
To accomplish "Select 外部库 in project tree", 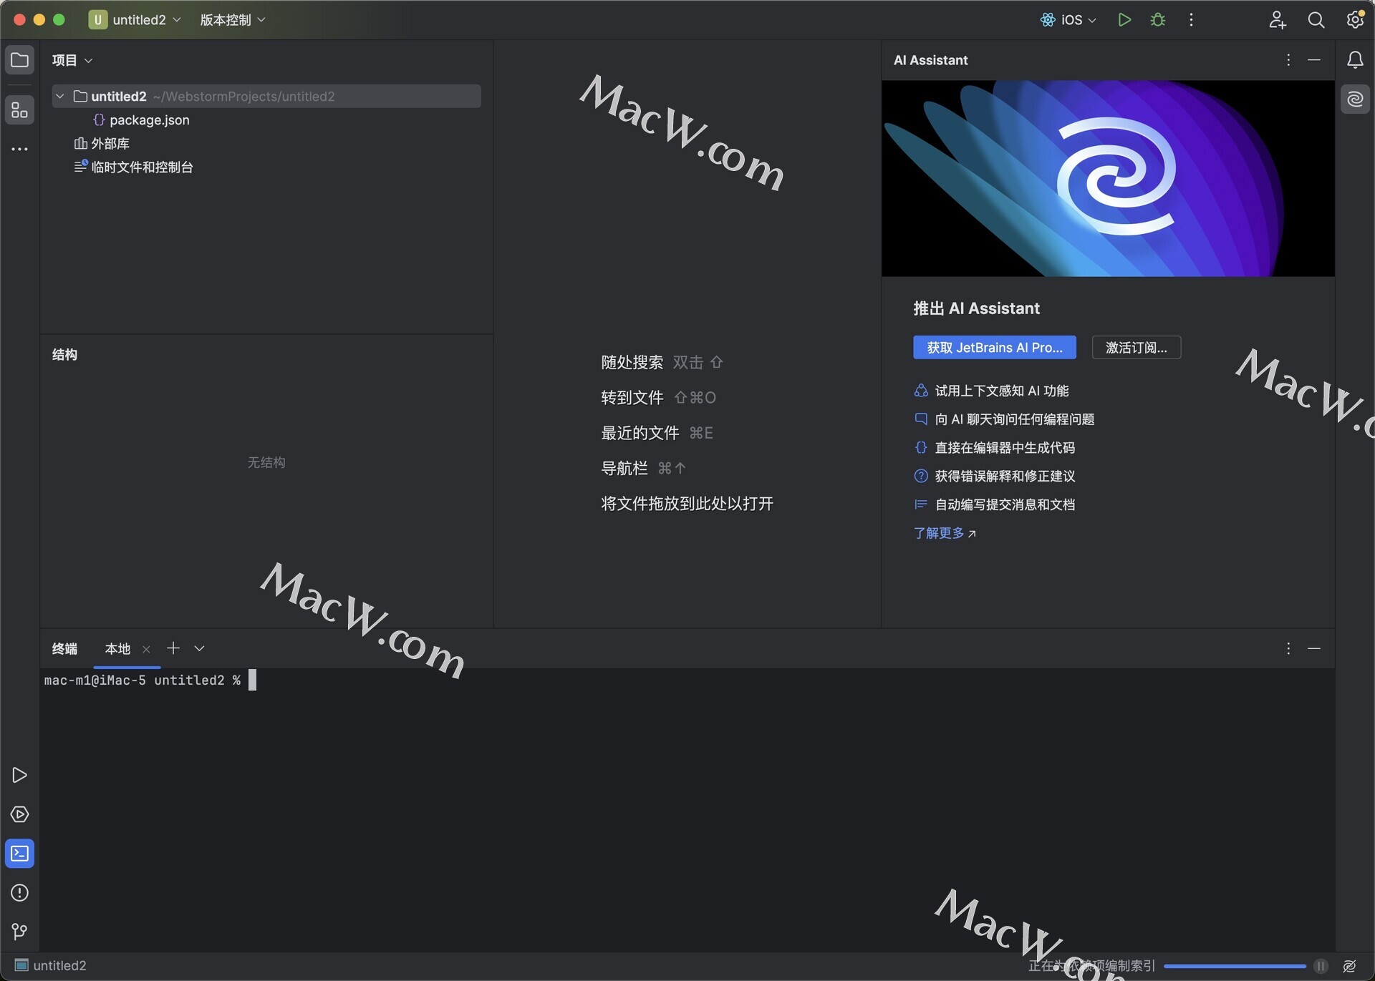I will (x=102, y=144).
